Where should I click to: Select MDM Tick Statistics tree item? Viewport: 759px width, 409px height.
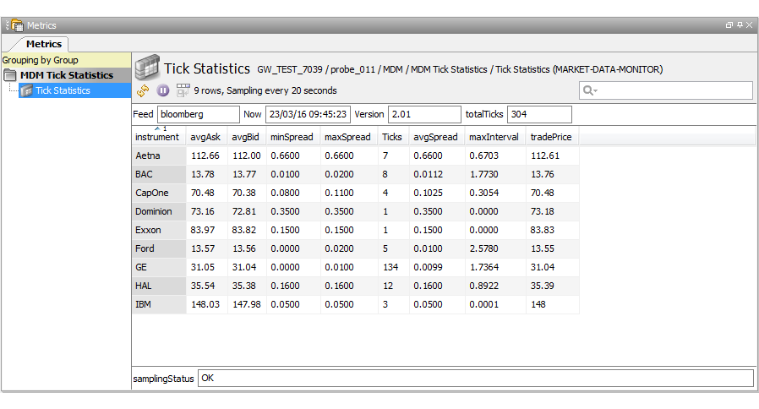coord(66,75)
